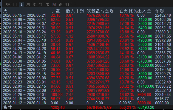Image resolution: width=173 pixels, height=110 pixels.
Task: Select week row 2026.03.23 ~ 2026.03.29
Action: pyautogui.click(x=87, y=65)
